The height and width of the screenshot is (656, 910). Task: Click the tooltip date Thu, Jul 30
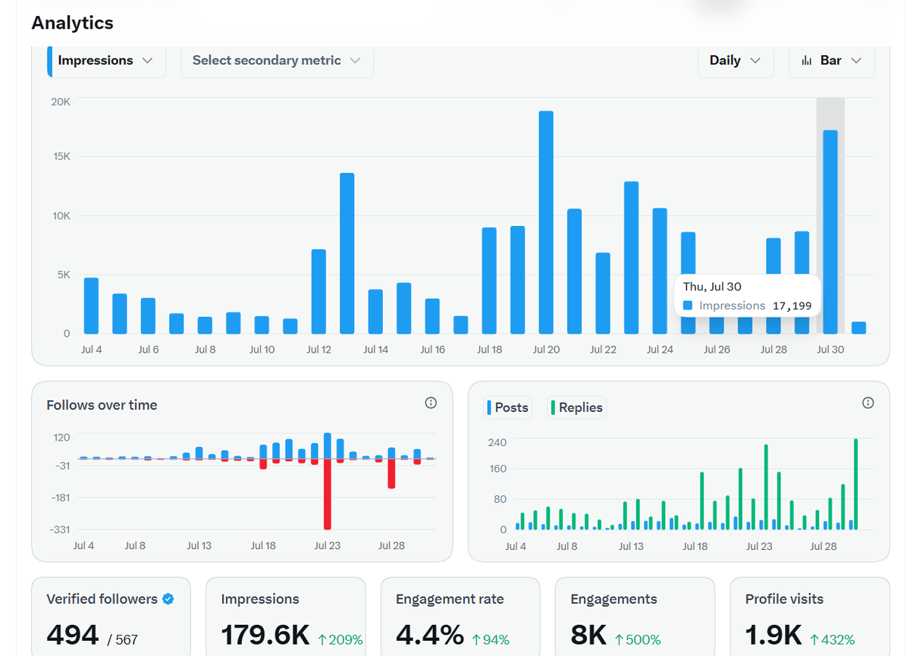[x=712, y=287]
